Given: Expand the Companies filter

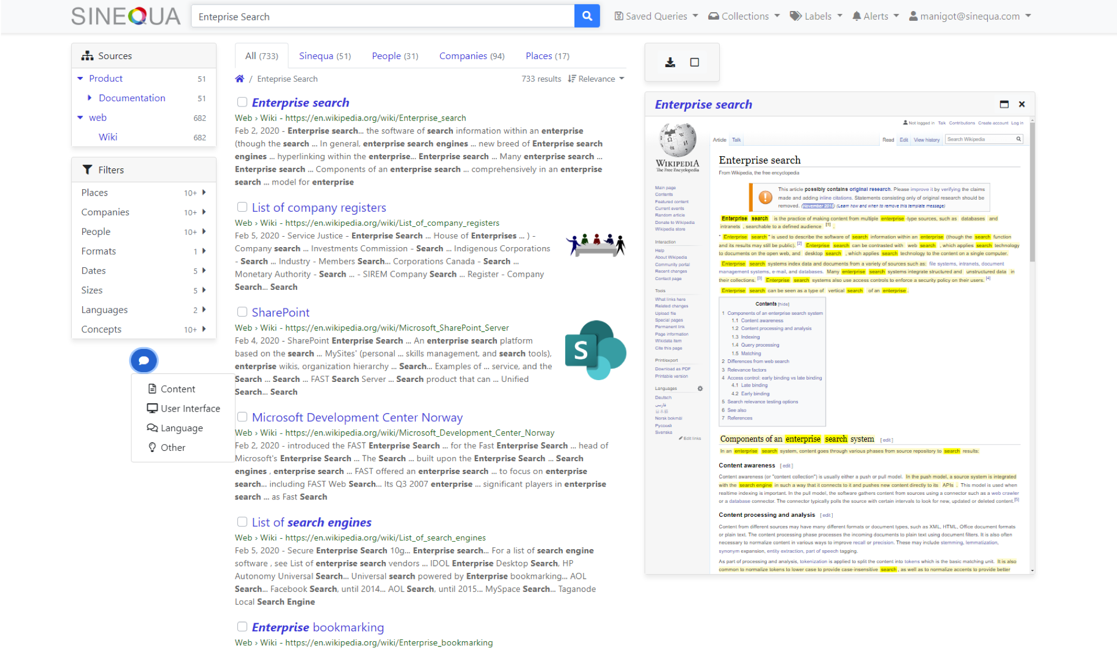Looking at the screenshot, I should click(204, 212).
